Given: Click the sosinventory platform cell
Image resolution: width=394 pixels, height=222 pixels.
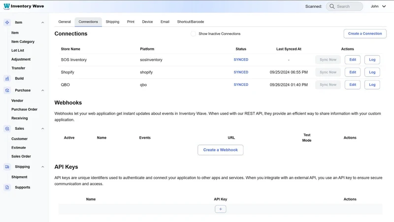Looking at the screenshot, I should click(151, 60).
